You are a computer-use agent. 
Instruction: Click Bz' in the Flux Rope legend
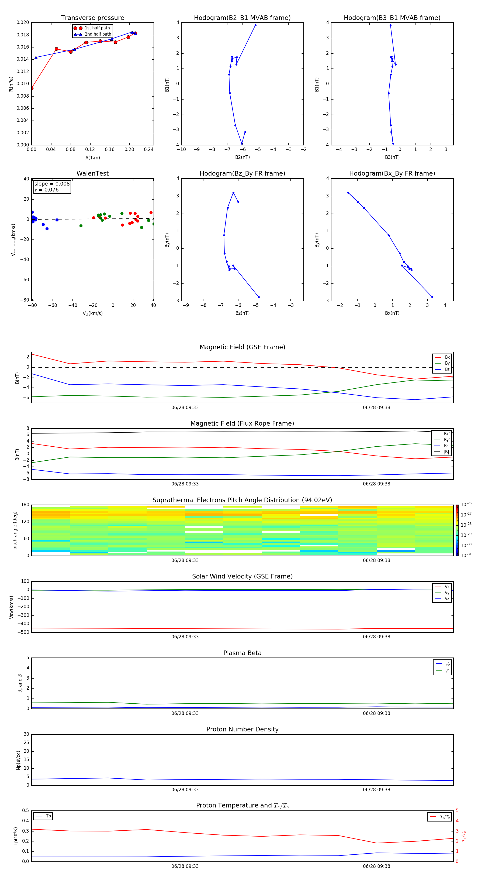click(x=447, y=446)
